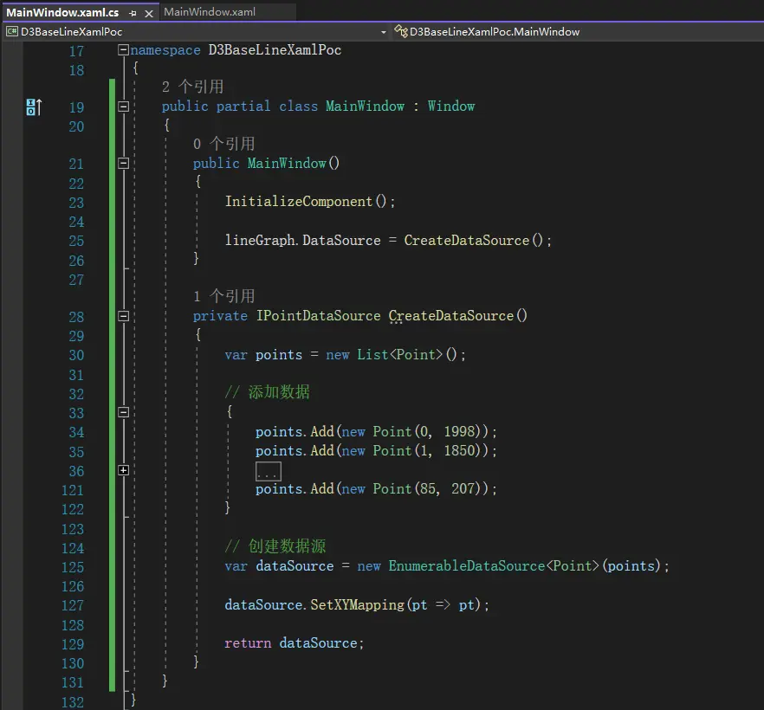The image size is (764, 710).
Task: Collapse the MainWindow constructor outline
Action: point(123,163)
